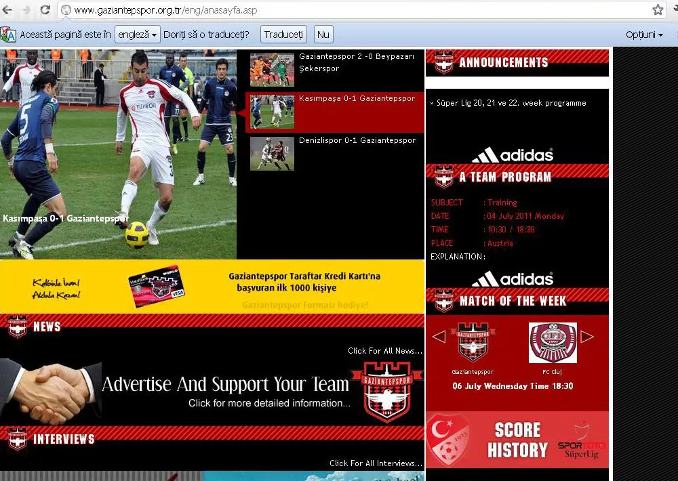Show next match with the right arrow
678x481 pixels.
(x=587, y=337)
